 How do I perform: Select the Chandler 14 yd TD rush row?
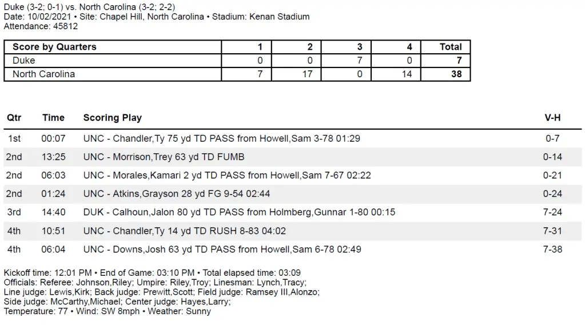point(184,231)
